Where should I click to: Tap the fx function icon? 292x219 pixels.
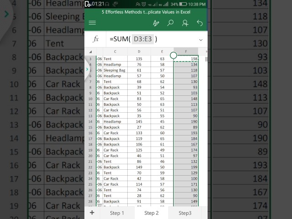95,39
